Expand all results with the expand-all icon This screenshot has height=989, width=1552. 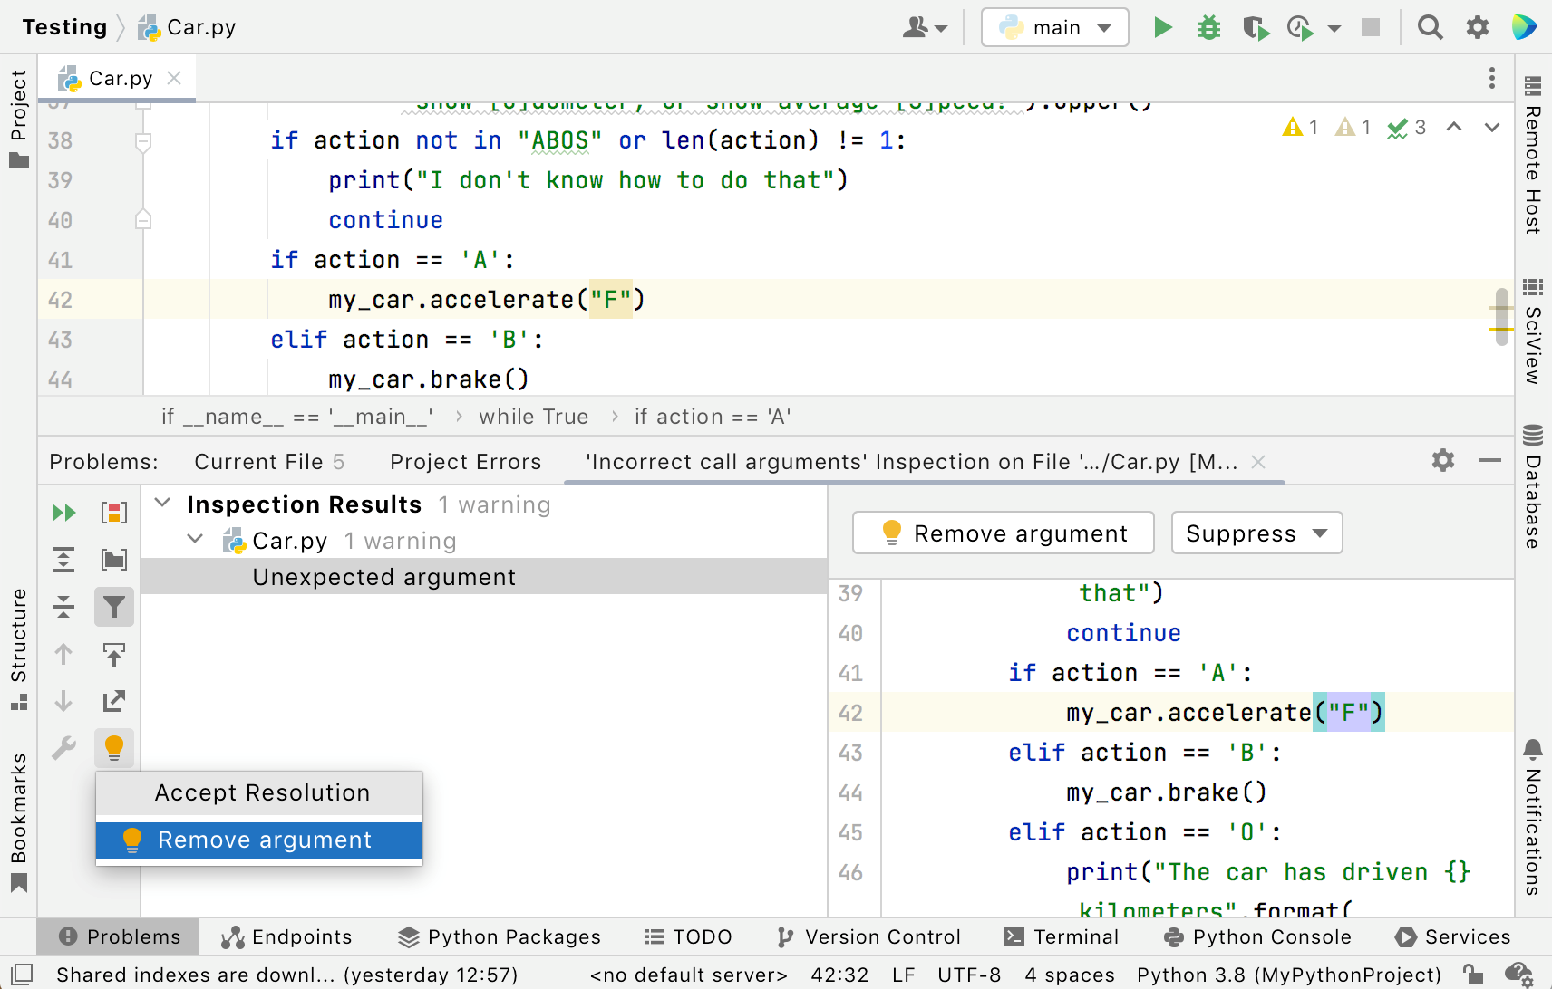63,560
